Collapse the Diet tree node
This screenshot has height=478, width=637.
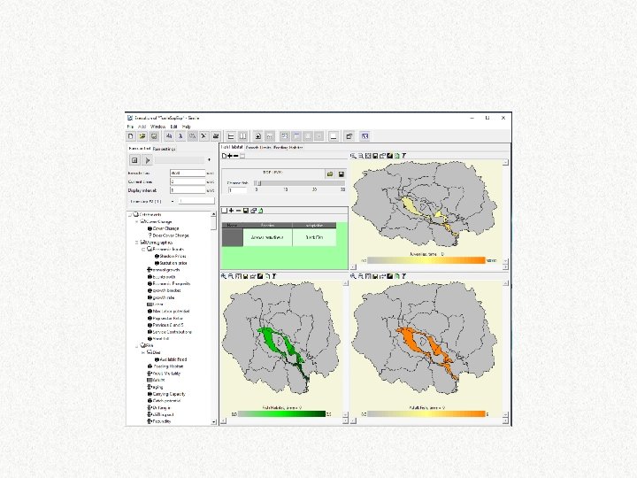pyautogui.click(x=143, y=352)
